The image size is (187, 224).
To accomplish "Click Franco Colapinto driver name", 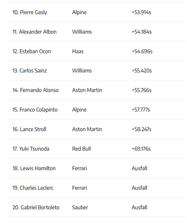I will click(35, 110).
